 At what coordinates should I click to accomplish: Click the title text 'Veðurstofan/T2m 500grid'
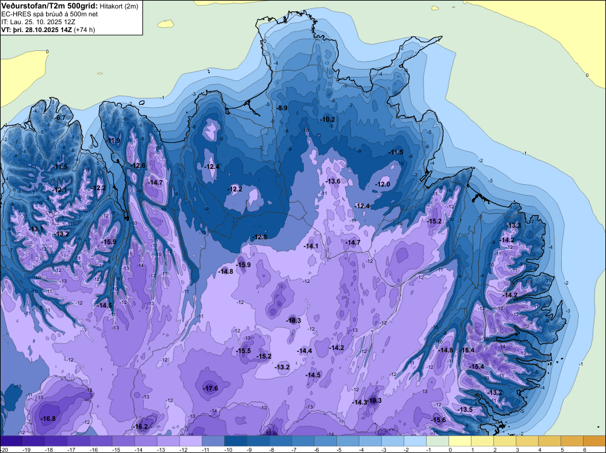click(x=49, y=6)
